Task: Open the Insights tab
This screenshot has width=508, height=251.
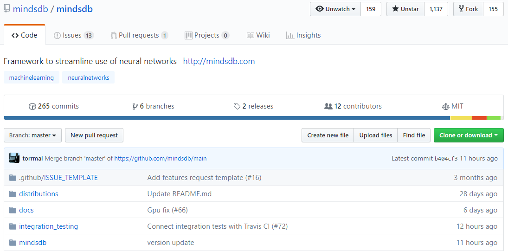Action: [303, 35]
